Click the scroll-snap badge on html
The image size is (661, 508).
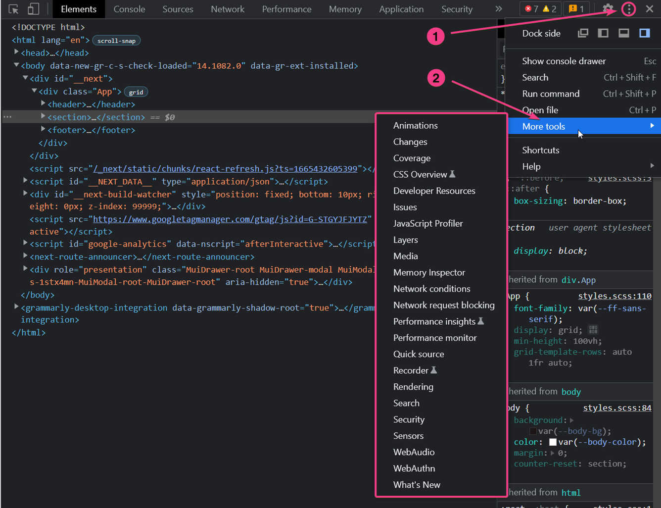(117, 41)
